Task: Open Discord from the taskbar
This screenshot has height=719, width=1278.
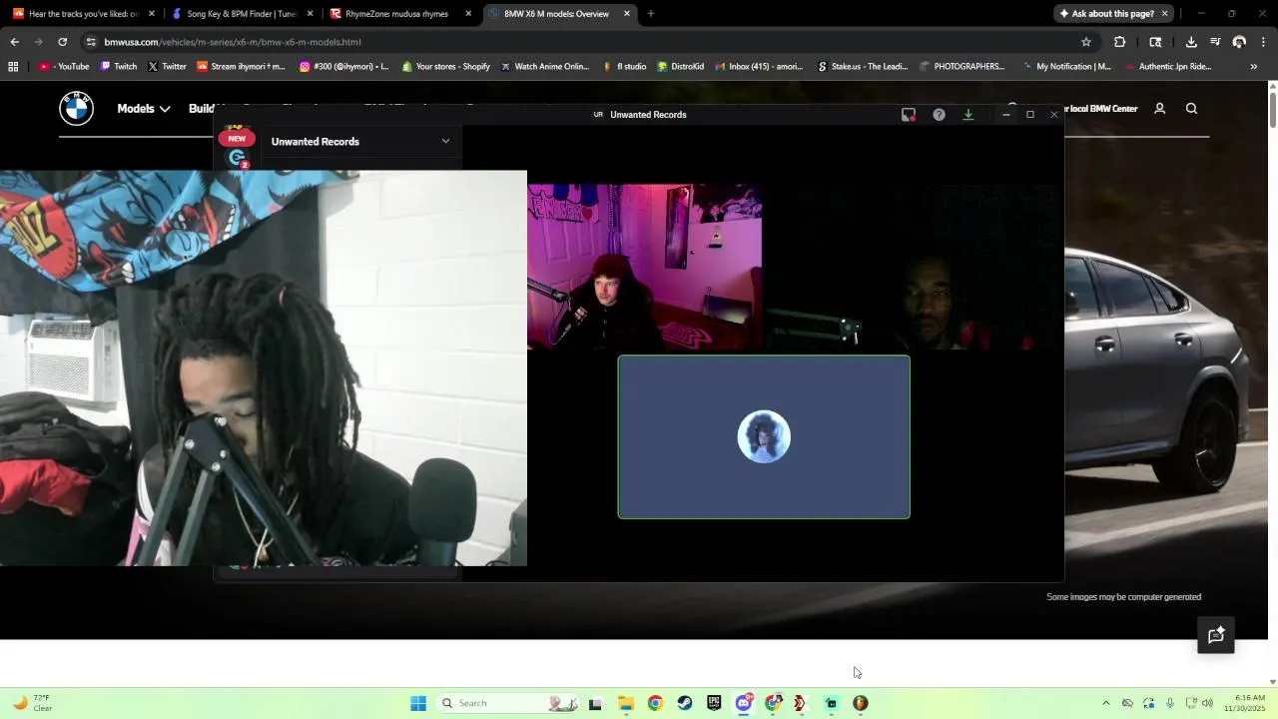Action: (744, 703)
